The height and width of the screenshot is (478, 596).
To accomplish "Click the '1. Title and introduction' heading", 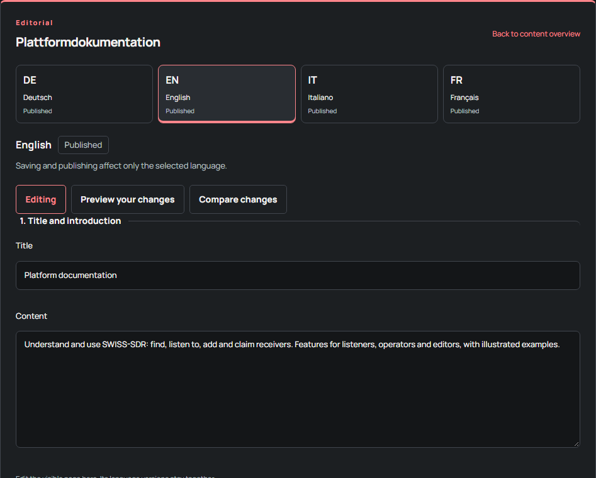I will tap(70, 221).
